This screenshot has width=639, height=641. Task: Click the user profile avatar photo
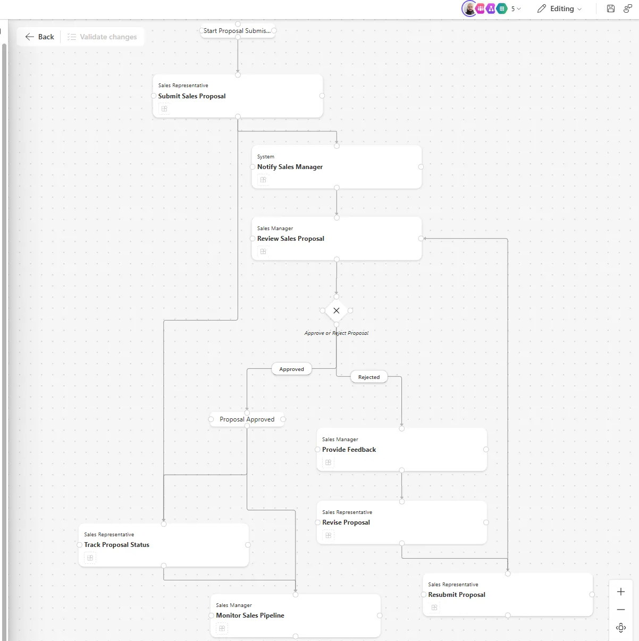(x=469, y=9)
